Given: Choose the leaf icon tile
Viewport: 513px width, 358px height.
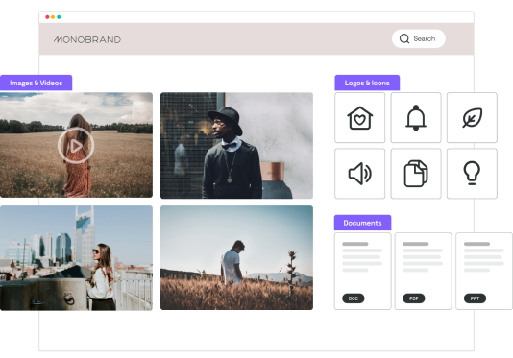Looking at the screenshot, I should (x=472, y=118).
